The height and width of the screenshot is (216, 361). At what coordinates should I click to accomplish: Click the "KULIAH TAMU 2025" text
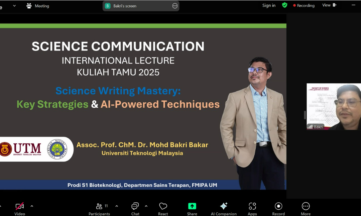click(118, 72)
